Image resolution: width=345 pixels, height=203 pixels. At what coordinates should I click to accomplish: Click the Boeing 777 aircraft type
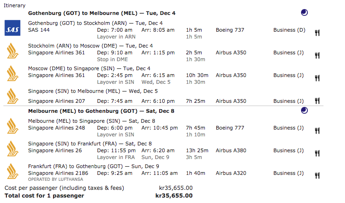(x=230, y=128)
